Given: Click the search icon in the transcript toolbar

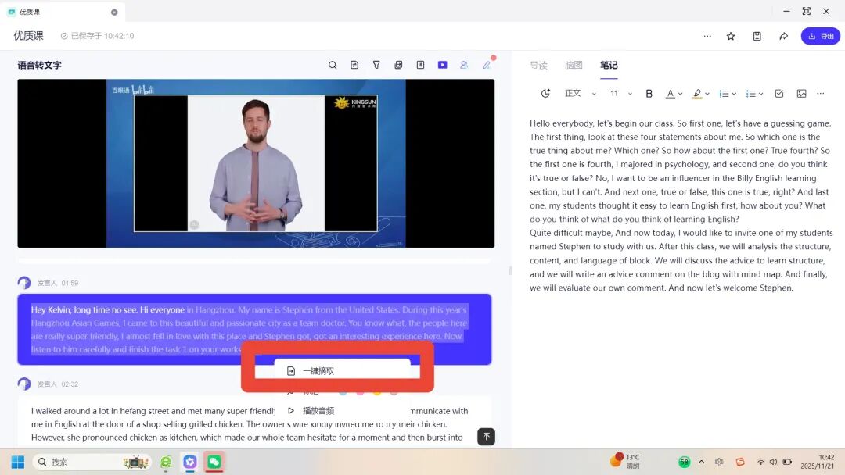Looking at the screenshot, I should 333,66.
